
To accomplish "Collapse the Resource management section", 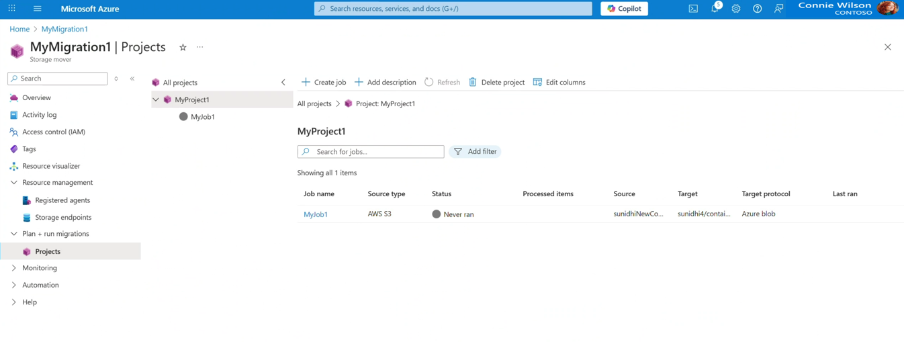I will 13,183.
